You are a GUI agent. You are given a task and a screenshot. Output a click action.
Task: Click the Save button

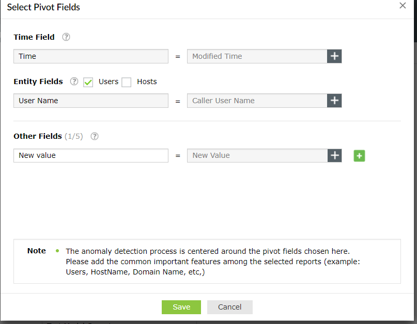tap(181, 307)
